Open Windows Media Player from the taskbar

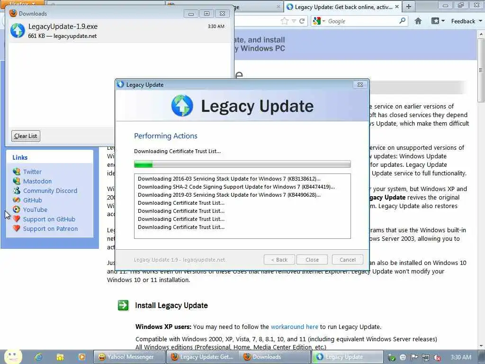point(81,357)
